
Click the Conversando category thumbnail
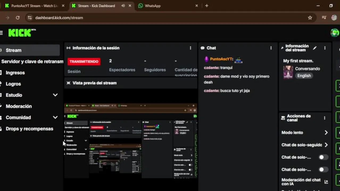coord(288,72)
